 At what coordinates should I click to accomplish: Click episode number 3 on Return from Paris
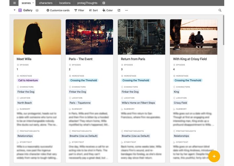click(122, 69)
